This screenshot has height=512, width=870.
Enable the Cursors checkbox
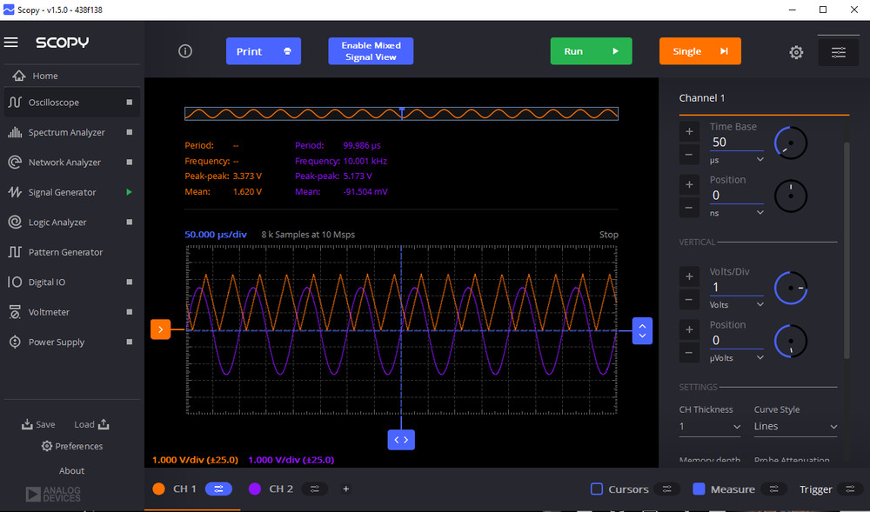(597, 489)
